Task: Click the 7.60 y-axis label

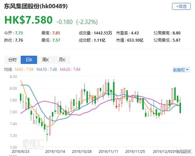Action: coord(13,112)
